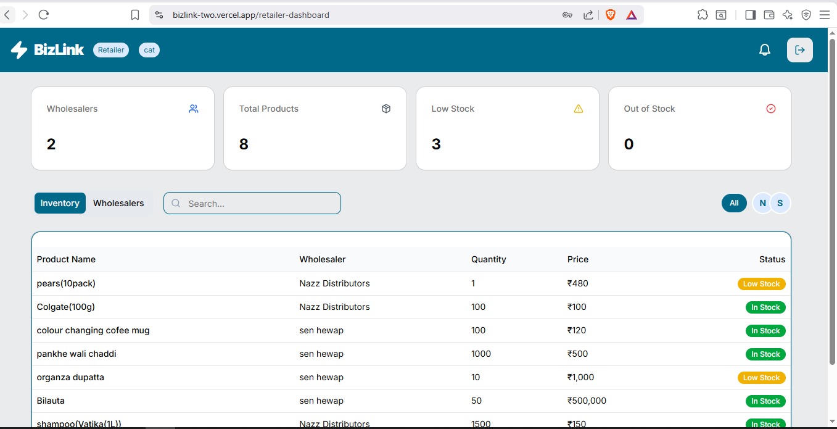Image resolution: width=837 pixels, height=429 pixels.
Task: Click In Stock badge for Colgate(100g)
Action: [765, 307]
